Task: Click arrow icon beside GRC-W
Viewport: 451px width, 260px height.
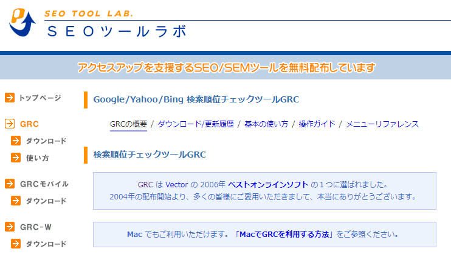Action: tap(10, 227)
